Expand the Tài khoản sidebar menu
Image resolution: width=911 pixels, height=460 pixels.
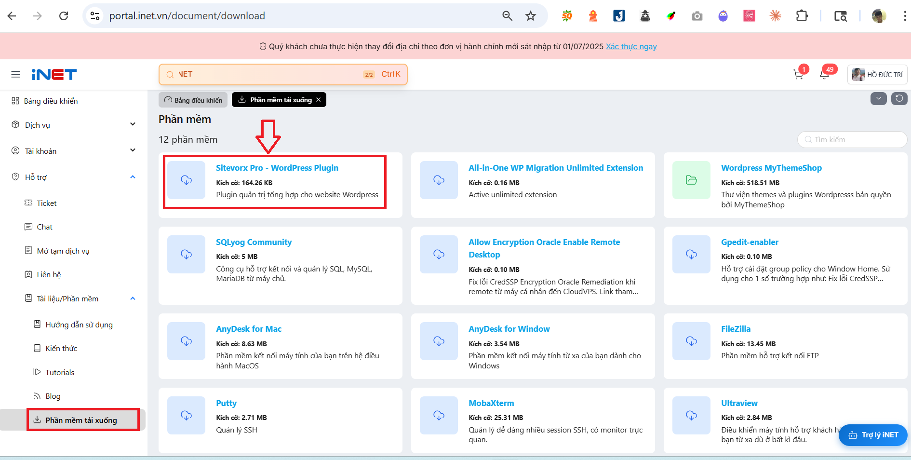coord(74,151)
